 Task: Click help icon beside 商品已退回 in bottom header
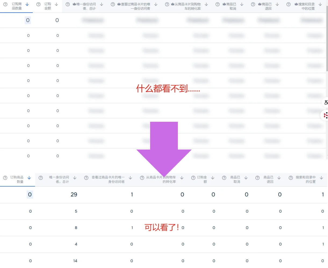coord(257,178)
